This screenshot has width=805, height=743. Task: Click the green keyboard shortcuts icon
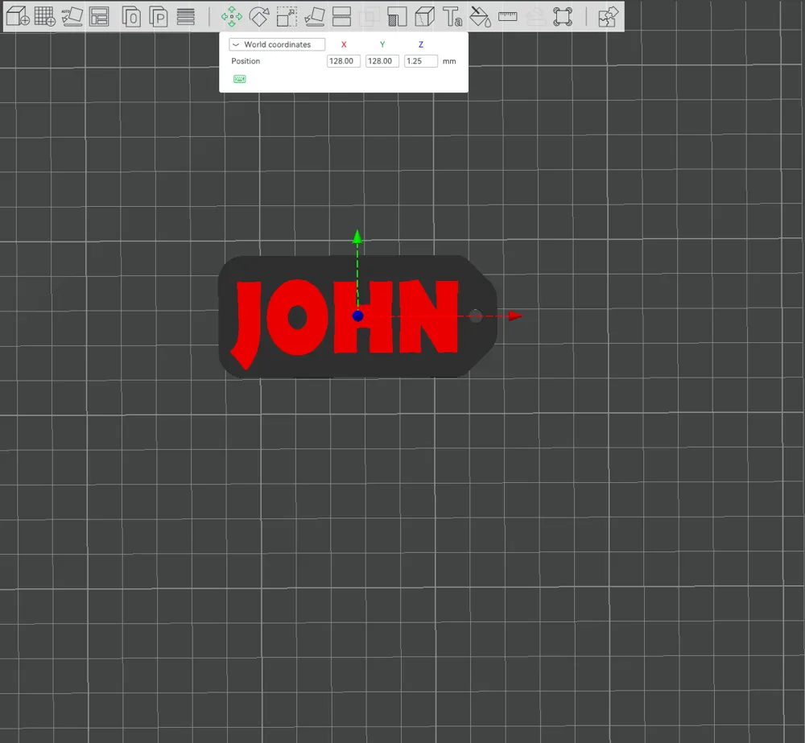point(239,79)
